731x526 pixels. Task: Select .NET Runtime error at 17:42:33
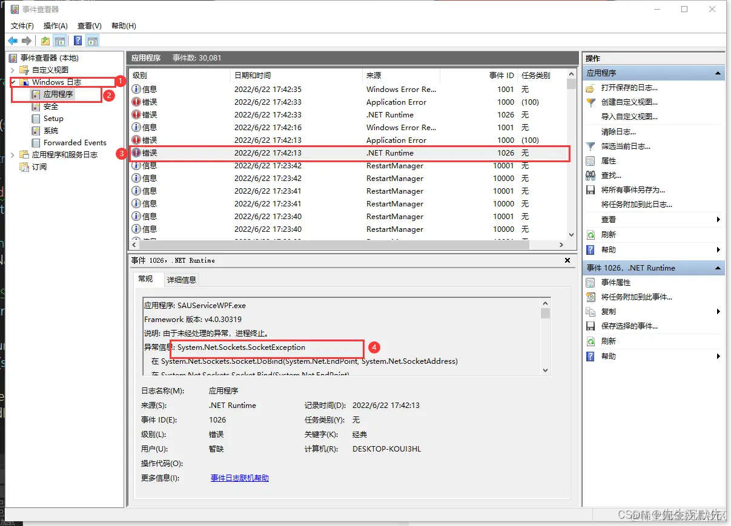(x=348, y=115)
